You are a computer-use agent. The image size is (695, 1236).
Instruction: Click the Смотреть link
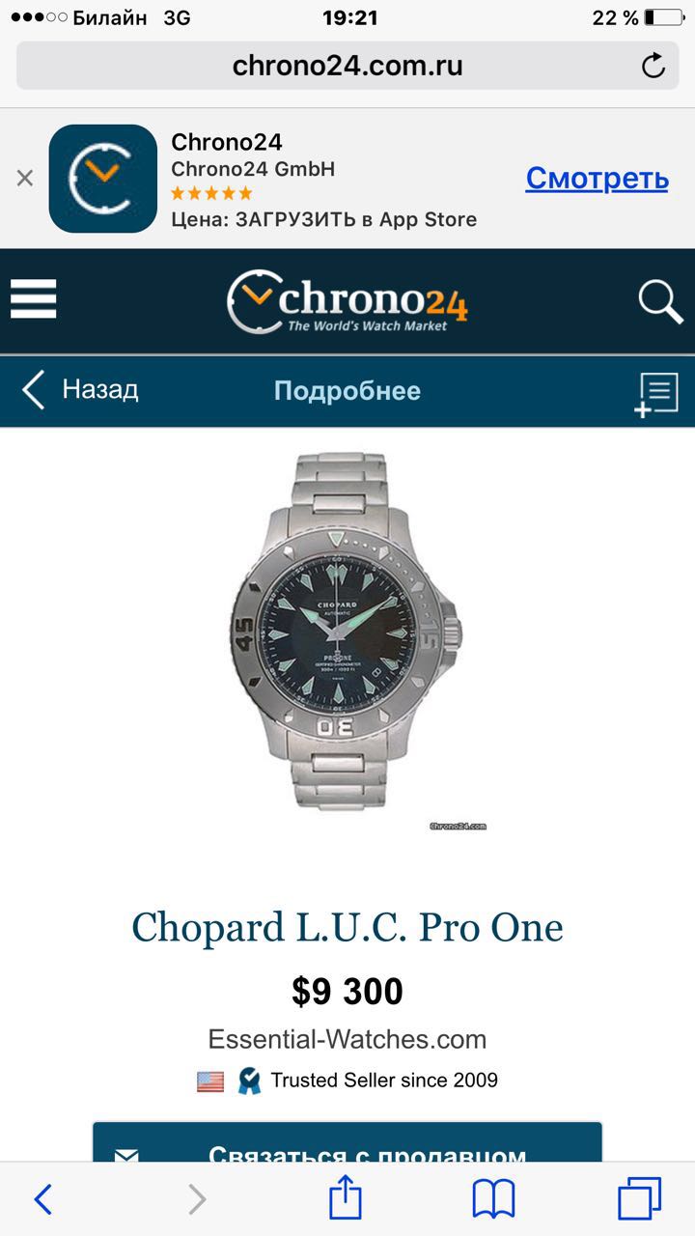coord(597,178)
